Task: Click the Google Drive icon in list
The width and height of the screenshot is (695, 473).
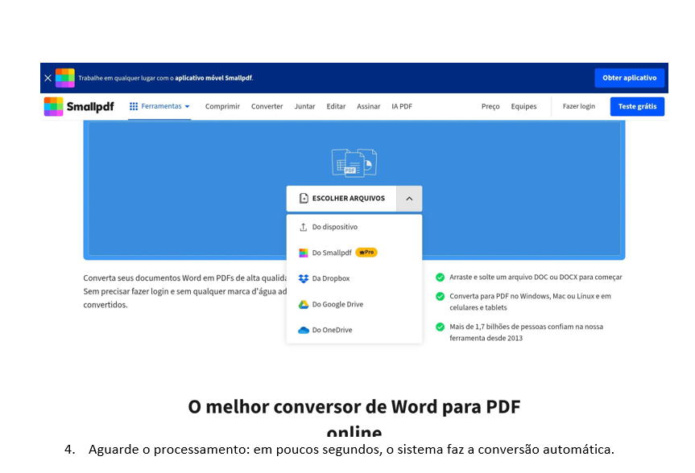Action: pos(304,304)
